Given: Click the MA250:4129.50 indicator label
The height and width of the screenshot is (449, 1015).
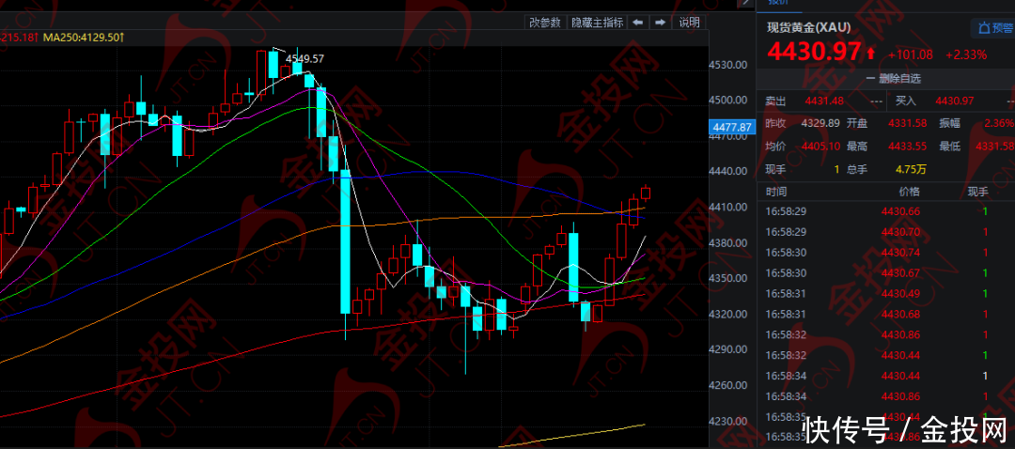Looking at the screenshot, I should pos(85,37).
